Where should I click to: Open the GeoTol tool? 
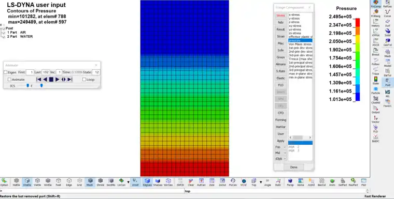387,42
